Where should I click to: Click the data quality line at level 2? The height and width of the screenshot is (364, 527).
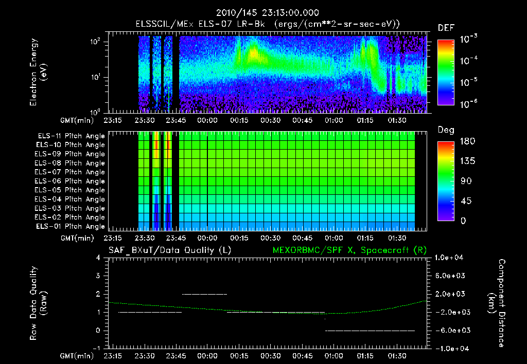pyautogui.click(x=204, y=294)
